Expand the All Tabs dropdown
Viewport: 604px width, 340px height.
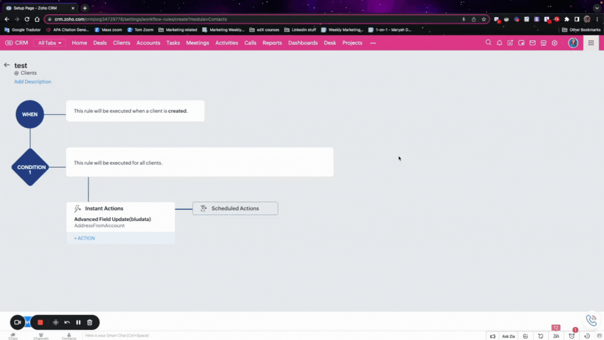(x=50, y=43)
